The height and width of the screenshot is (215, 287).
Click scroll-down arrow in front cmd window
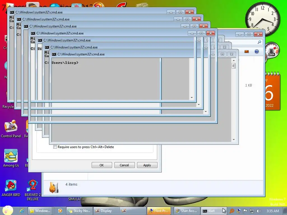[x=234, y=140]
